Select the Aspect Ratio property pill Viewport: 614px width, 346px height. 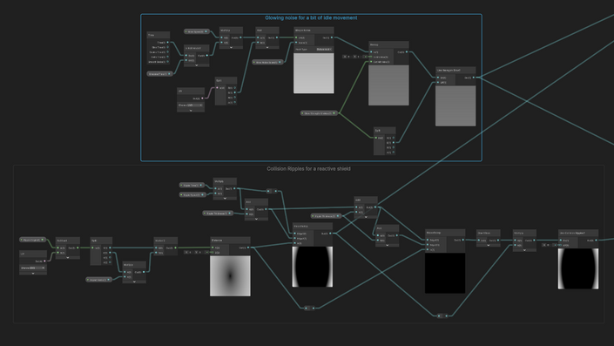[x=99, y=280]
